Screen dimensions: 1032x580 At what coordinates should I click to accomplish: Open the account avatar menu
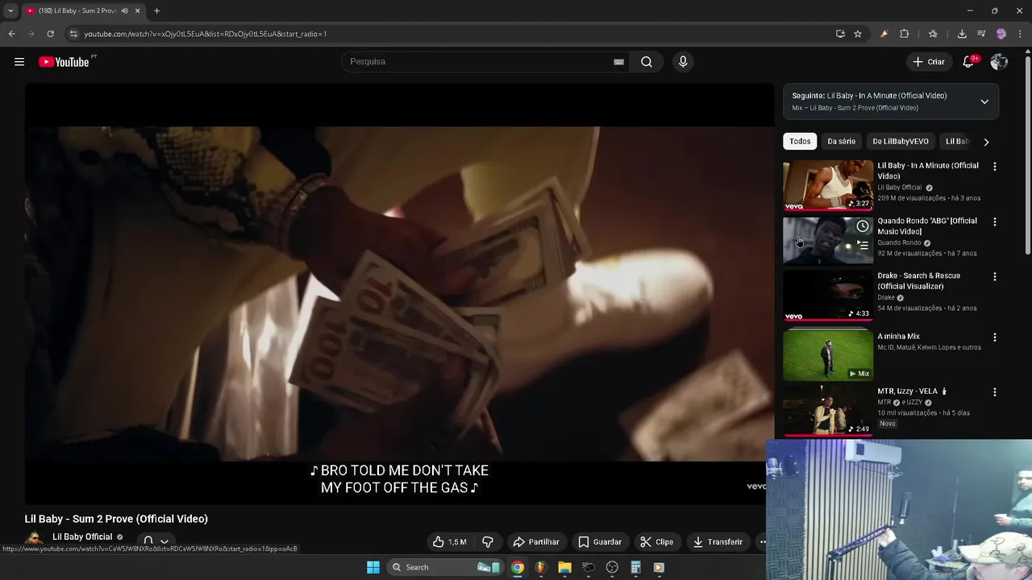coord(999,62)
